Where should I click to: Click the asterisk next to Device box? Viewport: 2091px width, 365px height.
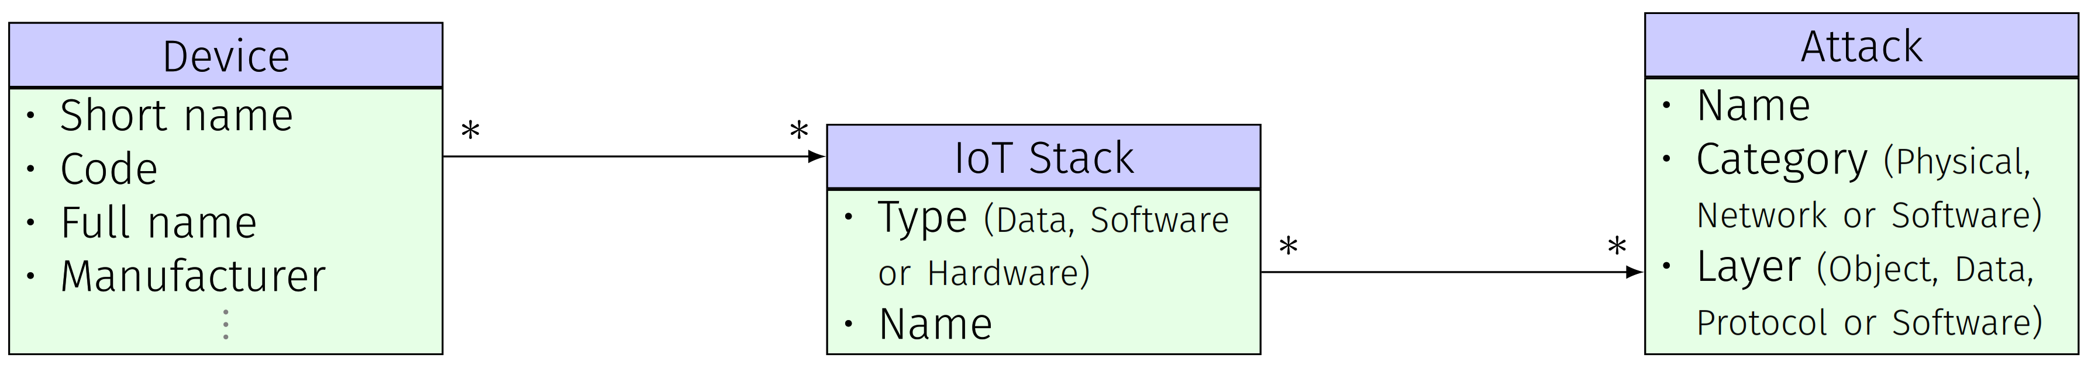tap(470, 131)
